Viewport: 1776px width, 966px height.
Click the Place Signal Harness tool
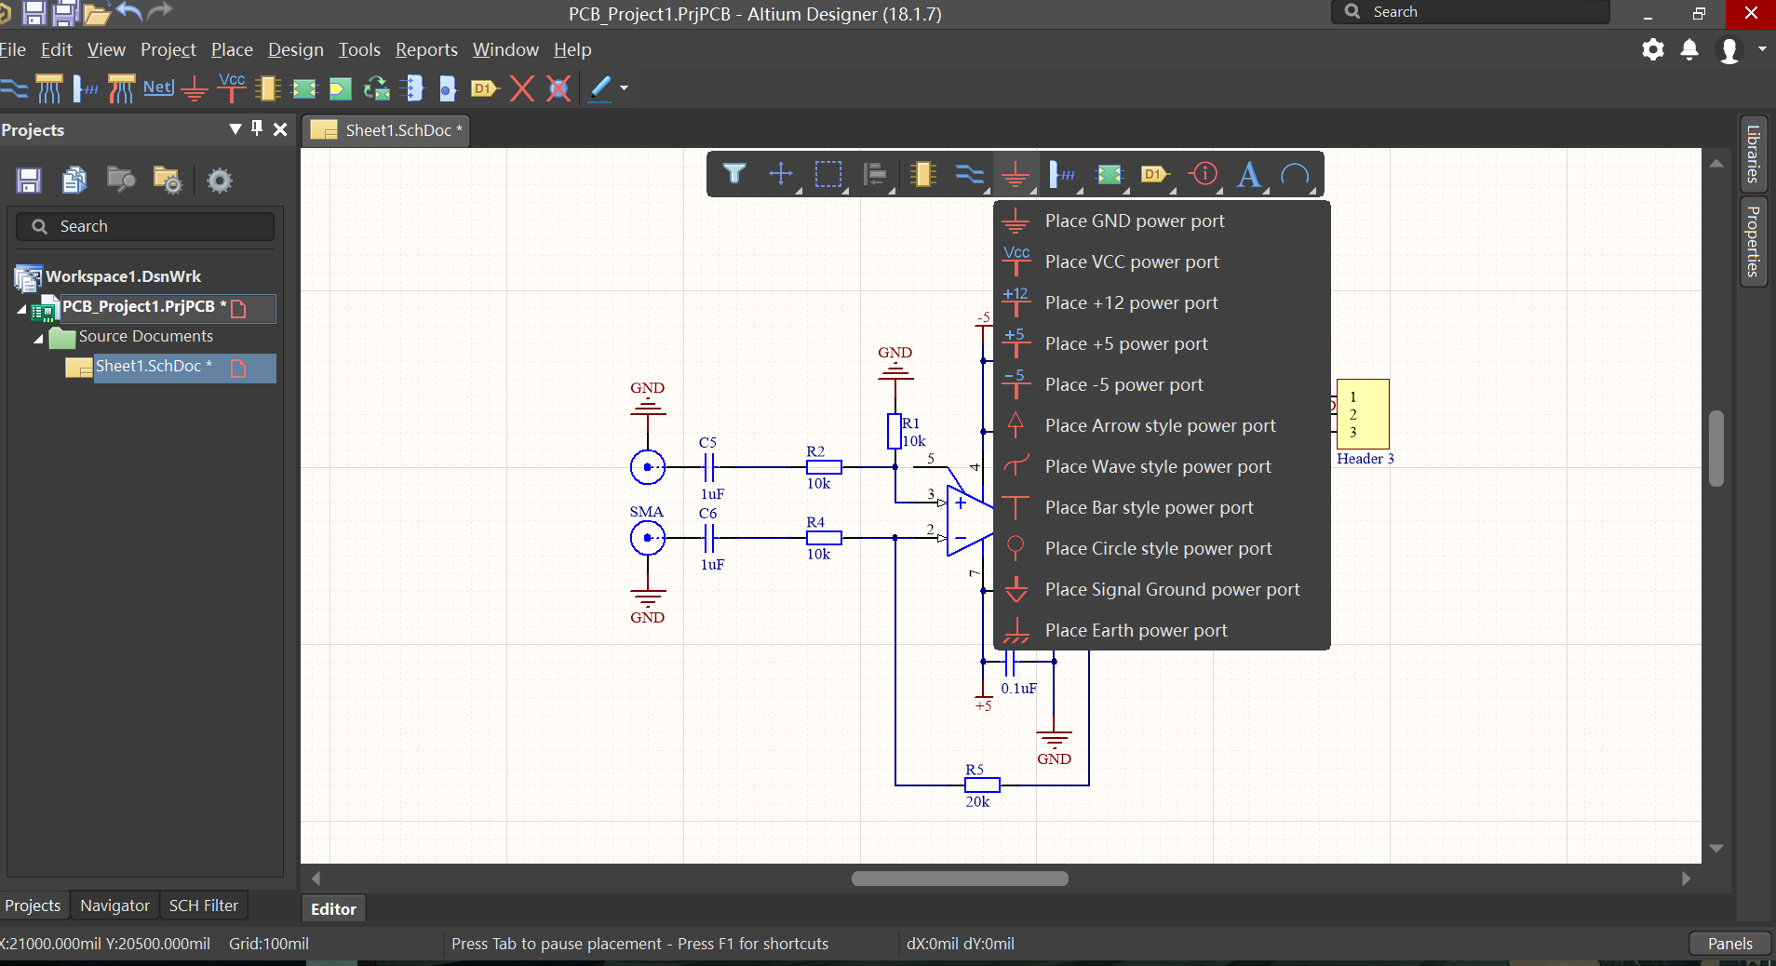tap(121, 88)
